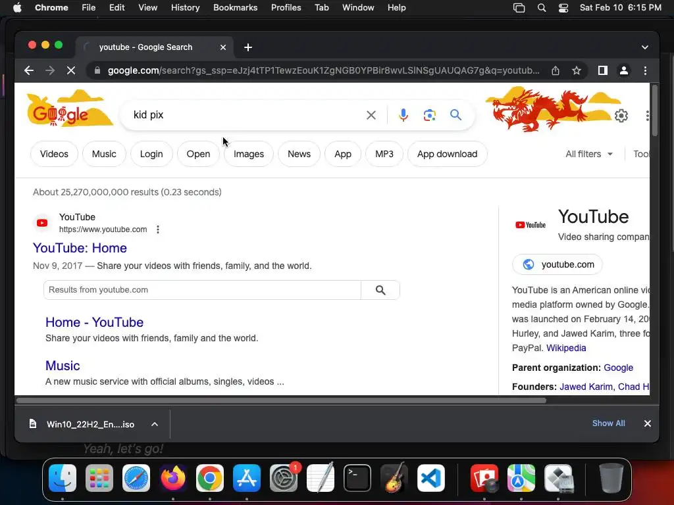Screen dimensions: 674x505
Task: Open Google quick settings gear icon
Action: (621, 116)
